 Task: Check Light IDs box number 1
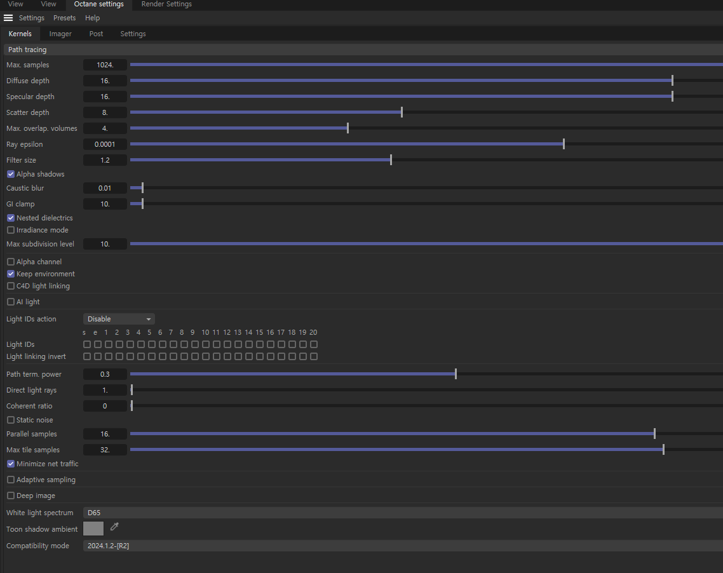[109, 344]
